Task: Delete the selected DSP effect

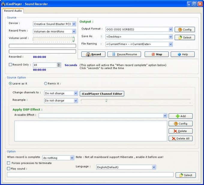Action: pyautogui.click(x=181, y=131)
